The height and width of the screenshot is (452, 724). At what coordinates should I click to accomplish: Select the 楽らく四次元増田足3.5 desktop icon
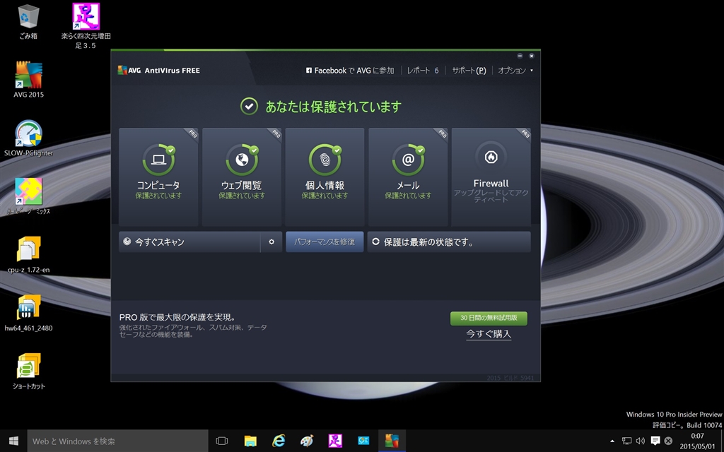[86, 26]
